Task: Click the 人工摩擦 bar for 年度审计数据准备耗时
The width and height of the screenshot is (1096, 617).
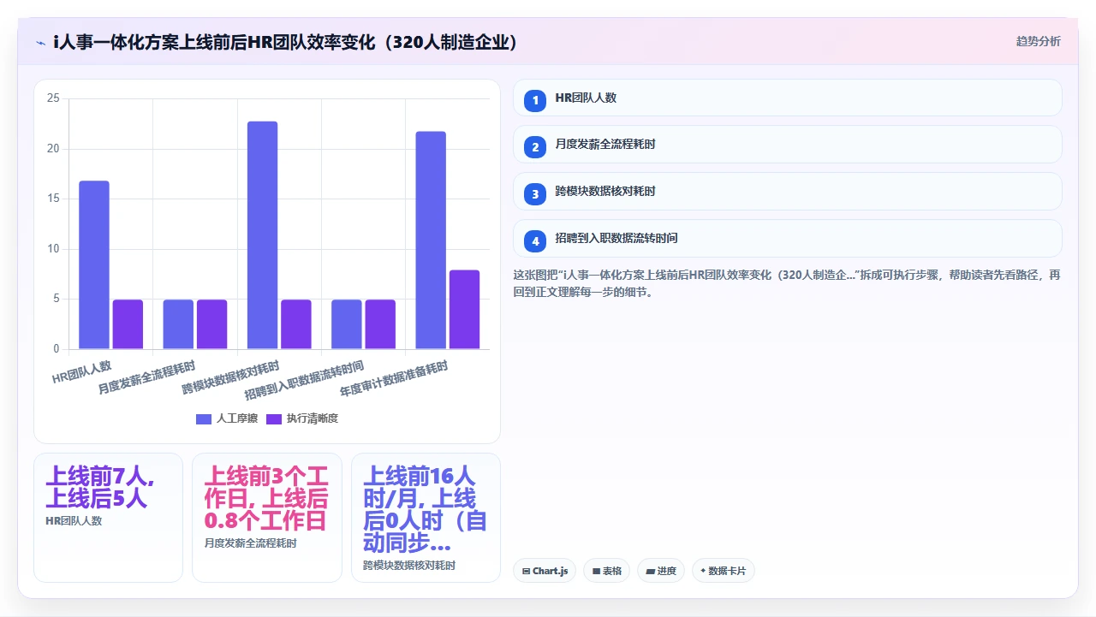Action: pyautogui.click(x=431, y=240)
